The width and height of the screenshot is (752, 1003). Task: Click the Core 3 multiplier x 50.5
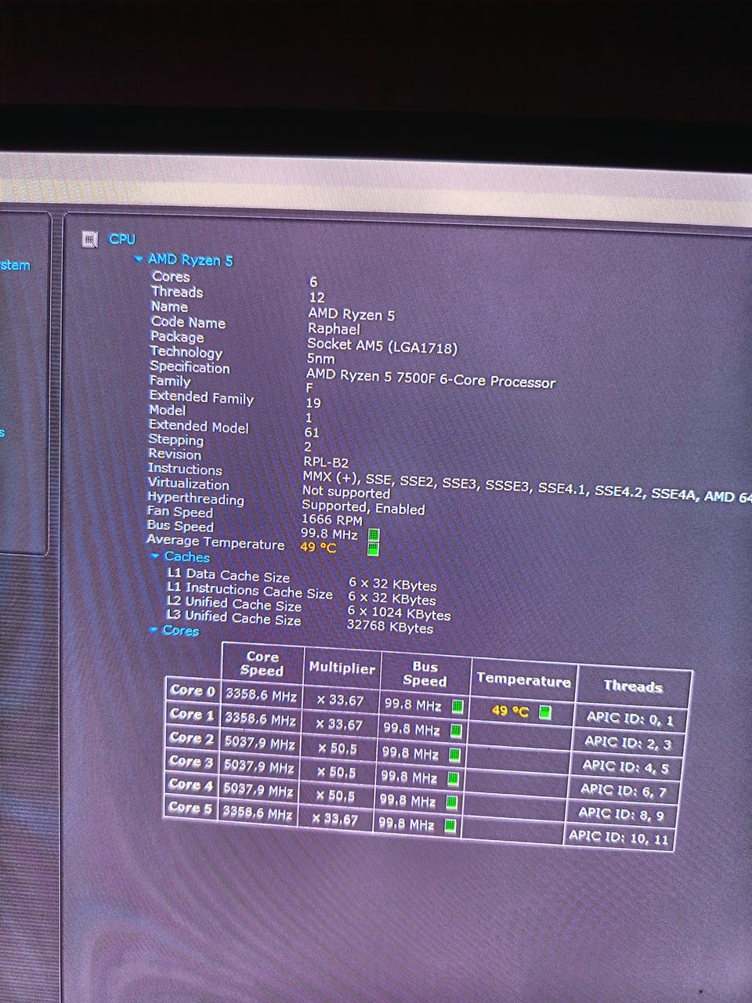tap(336, 773)
